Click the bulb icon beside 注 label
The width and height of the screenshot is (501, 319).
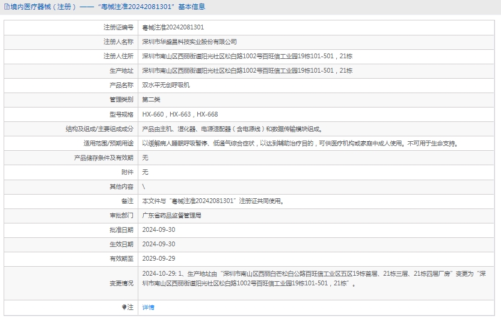point(124,307)
